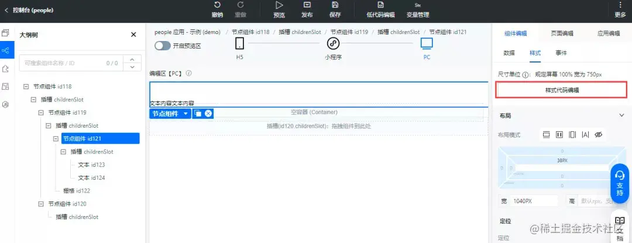
Task: Open 预览 preview
Action: pos(279,10)
